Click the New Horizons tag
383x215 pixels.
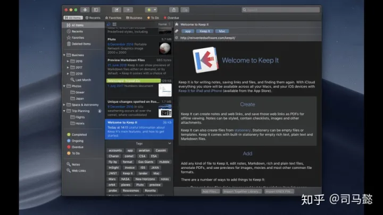[145, 179]
